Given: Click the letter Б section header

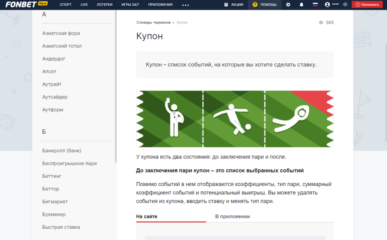Looking at the screenshot, I should tap(44, 132).
